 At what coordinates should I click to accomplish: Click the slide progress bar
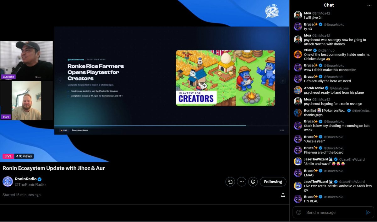tap(171, 126)
